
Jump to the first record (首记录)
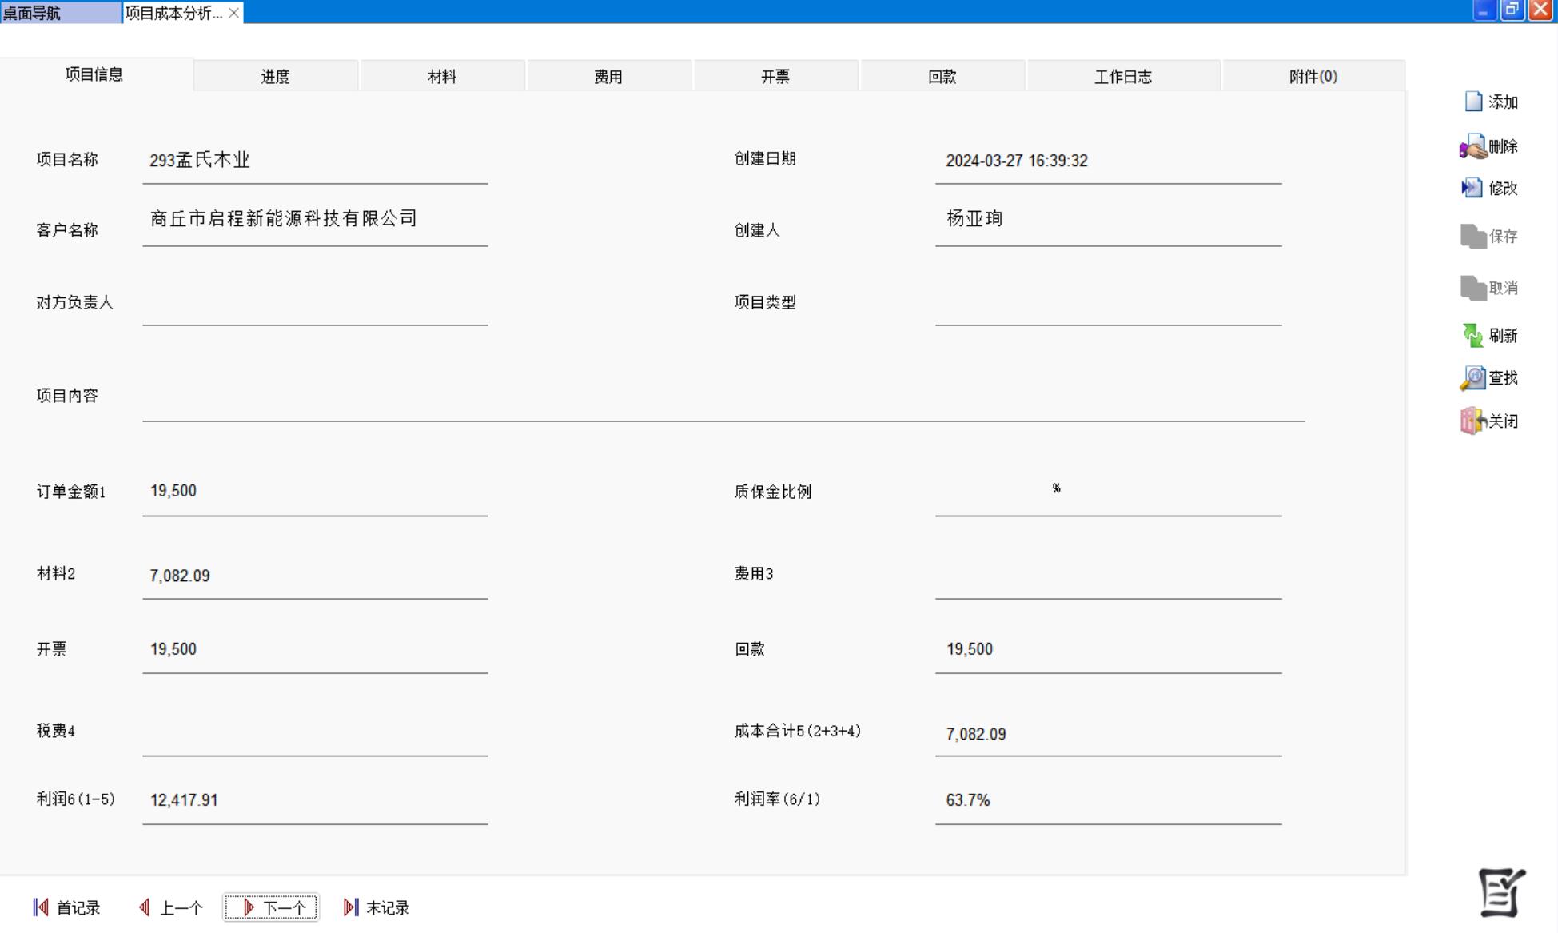click(x=67, y=907)
